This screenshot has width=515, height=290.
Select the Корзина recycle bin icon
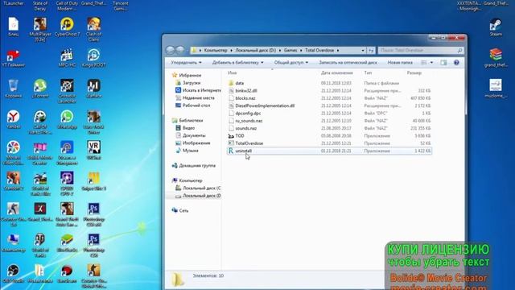pyautogui.click(x=14, y=88)
